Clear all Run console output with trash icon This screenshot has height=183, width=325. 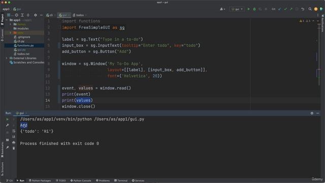coord(14,148)
